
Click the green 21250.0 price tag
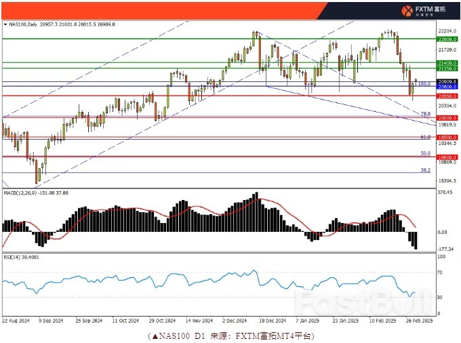(x=447, y=68)
